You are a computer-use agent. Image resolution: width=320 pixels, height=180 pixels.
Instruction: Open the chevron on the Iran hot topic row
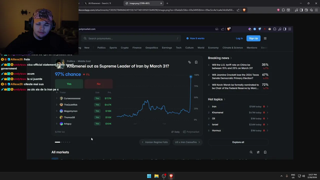pyautogui.click(x=267, y=106)
